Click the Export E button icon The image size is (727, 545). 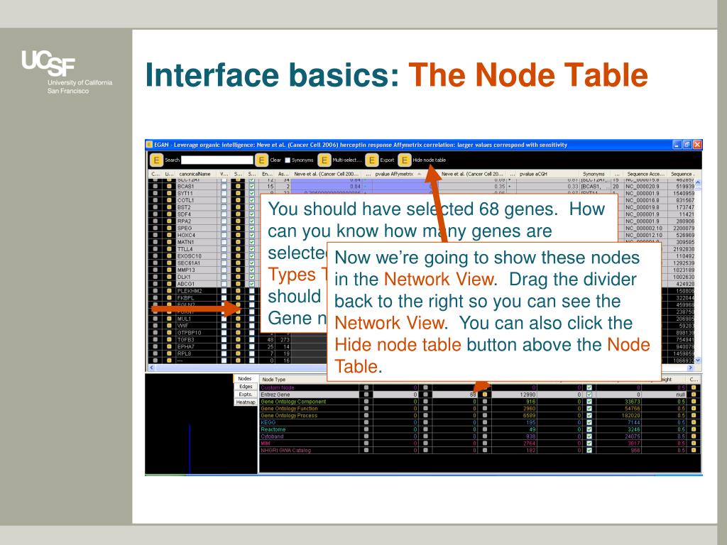pyautogui.click(x=372, y=160)
